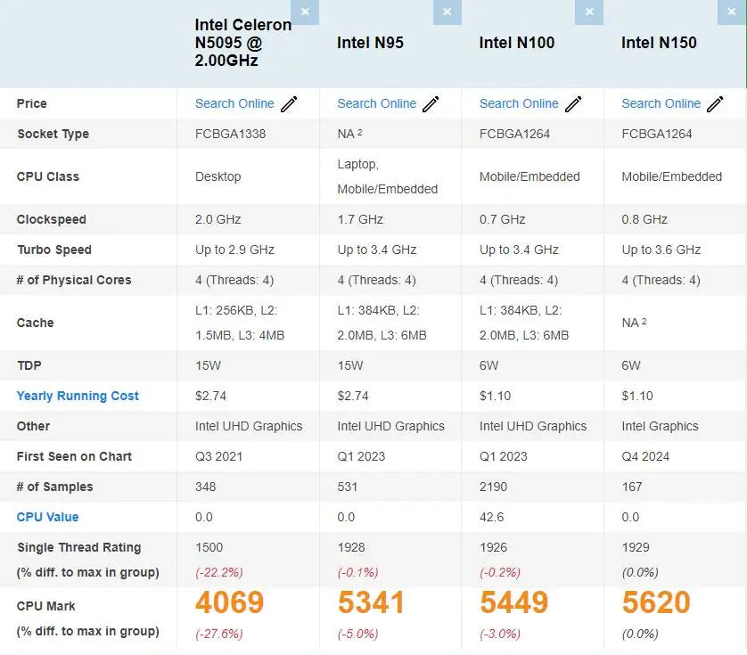
Task: Close the Intel N150 comparison column
Action: (730, 12)
